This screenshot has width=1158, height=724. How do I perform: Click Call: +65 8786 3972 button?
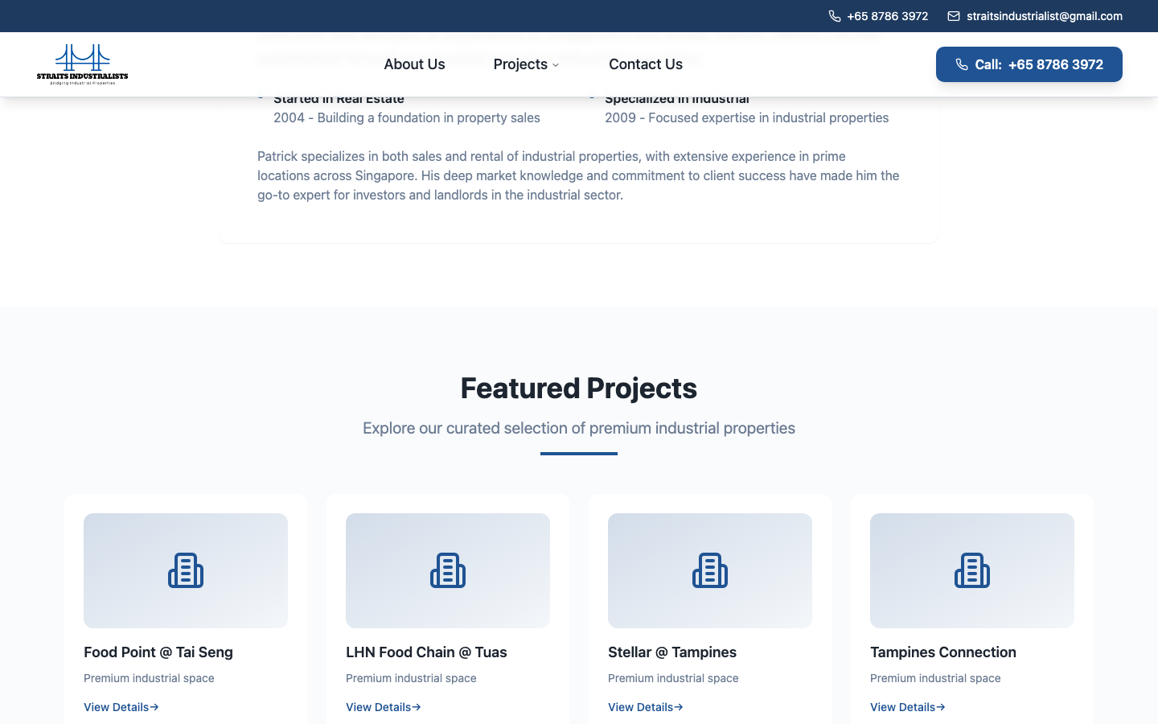(1029, 64)
